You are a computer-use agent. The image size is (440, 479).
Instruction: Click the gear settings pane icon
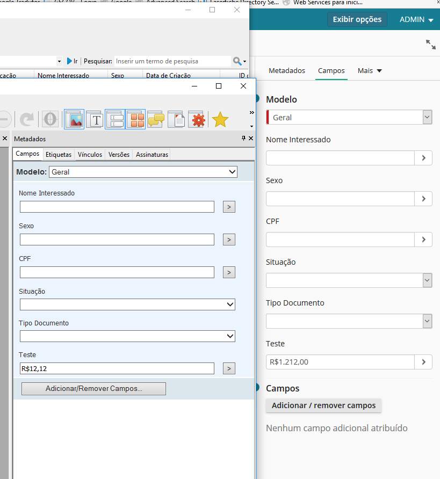tap(198, 119)
